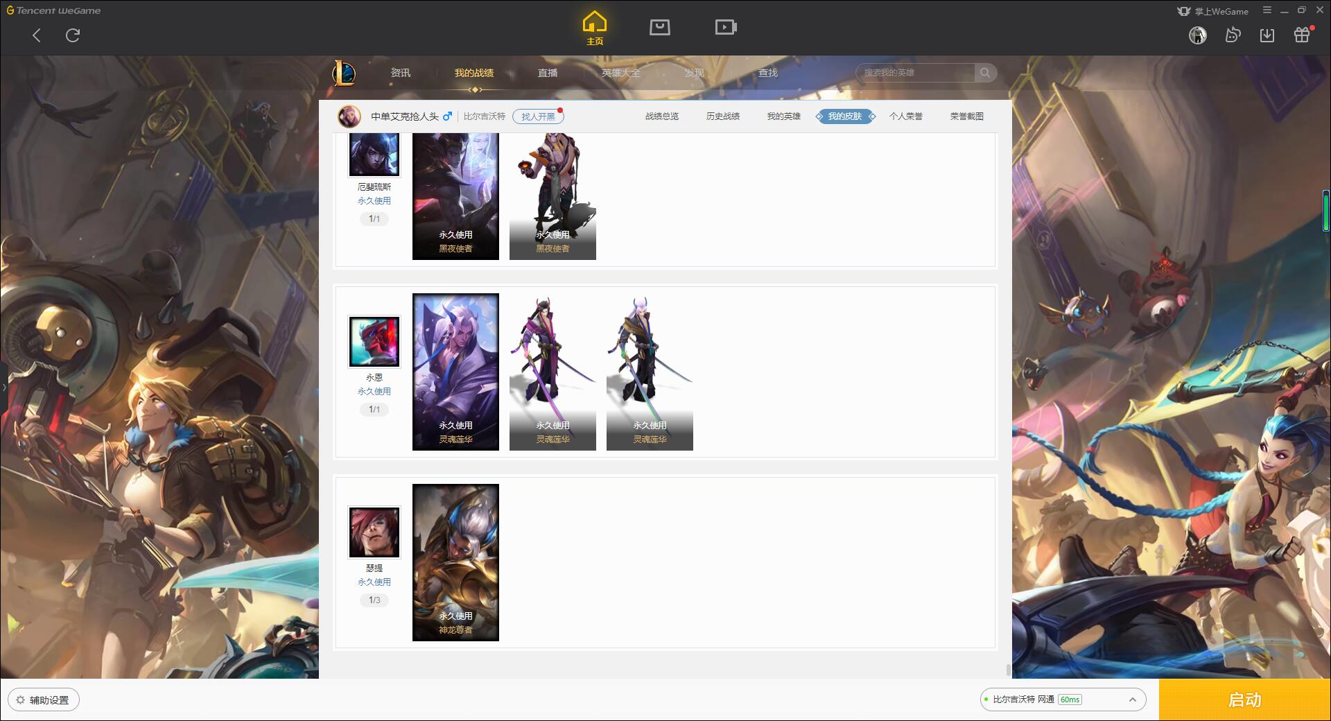The height and width of the screenshot is (721, 1331).
Task: Open first 永恩 灵魂莲华 model thumbnail
Action: (553, 372)
